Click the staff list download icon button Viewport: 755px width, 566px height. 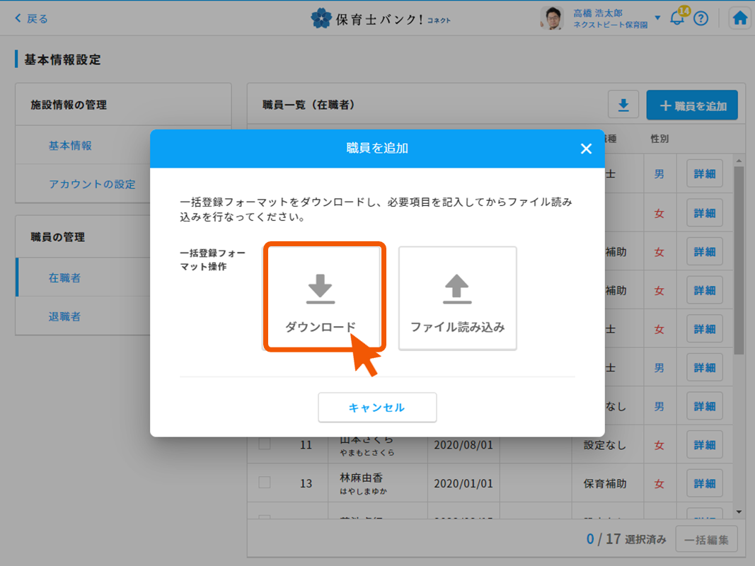click(x=623, y=105)
